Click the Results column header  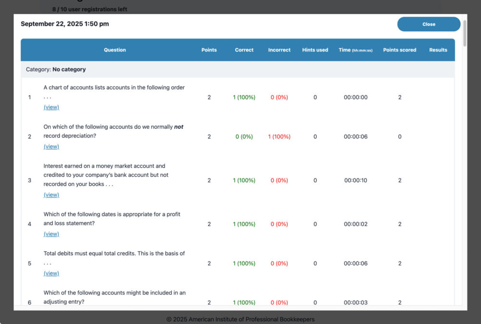438,50
